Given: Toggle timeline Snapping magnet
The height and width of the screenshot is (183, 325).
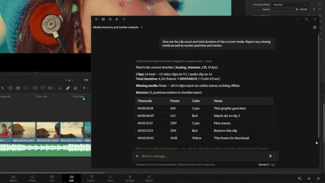Looking at the screenshot, I should pyautogui.click(x=61, y=88).
